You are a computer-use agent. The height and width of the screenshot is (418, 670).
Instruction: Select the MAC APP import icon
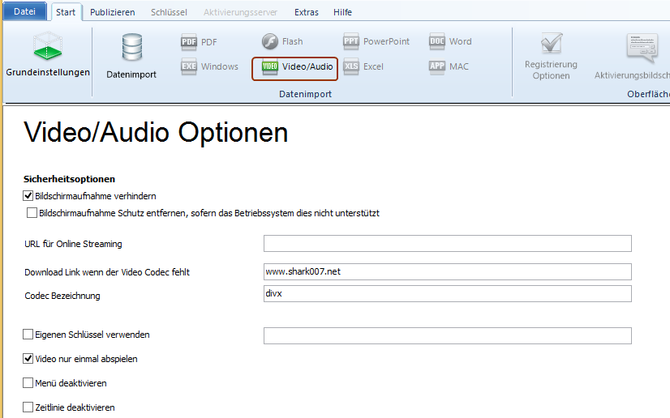point(437,66)
